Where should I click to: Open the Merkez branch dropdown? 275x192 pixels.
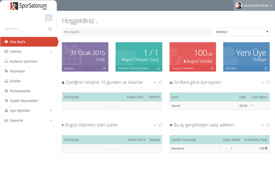(241, 32)
